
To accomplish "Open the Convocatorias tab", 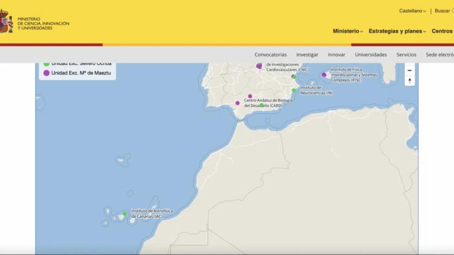I will coord(270,54).
